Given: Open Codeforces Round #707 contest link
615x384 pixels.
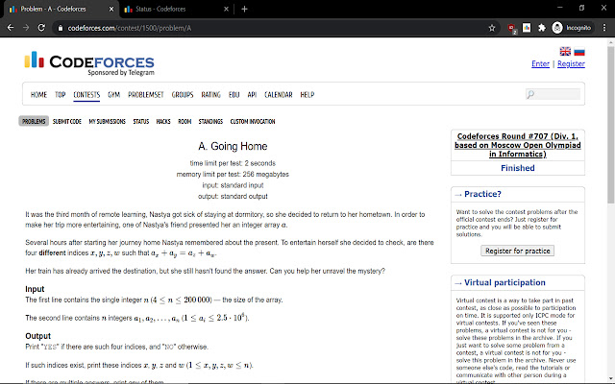Looking at the screenshot, I should [x=518, y=145].
